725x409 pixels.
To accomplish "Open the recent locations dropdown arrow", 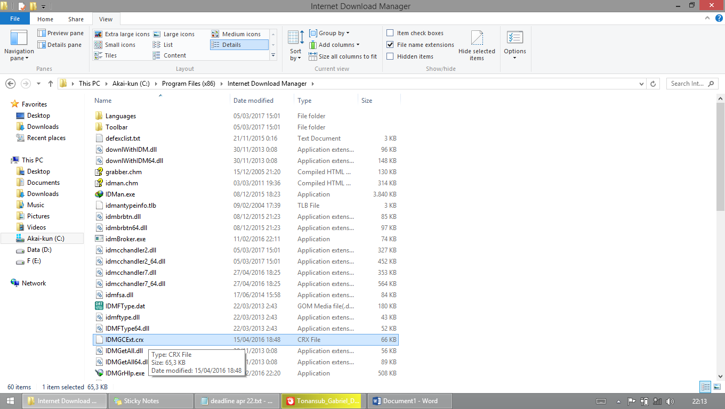I will (38, 84).
